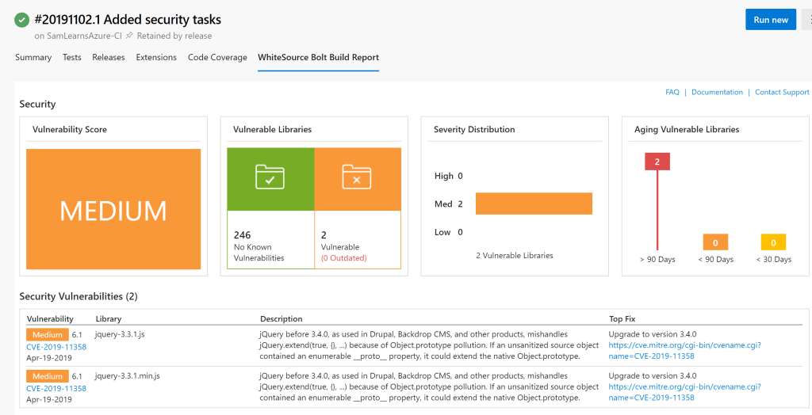Click the orange folder X icon

pos(357,177)
